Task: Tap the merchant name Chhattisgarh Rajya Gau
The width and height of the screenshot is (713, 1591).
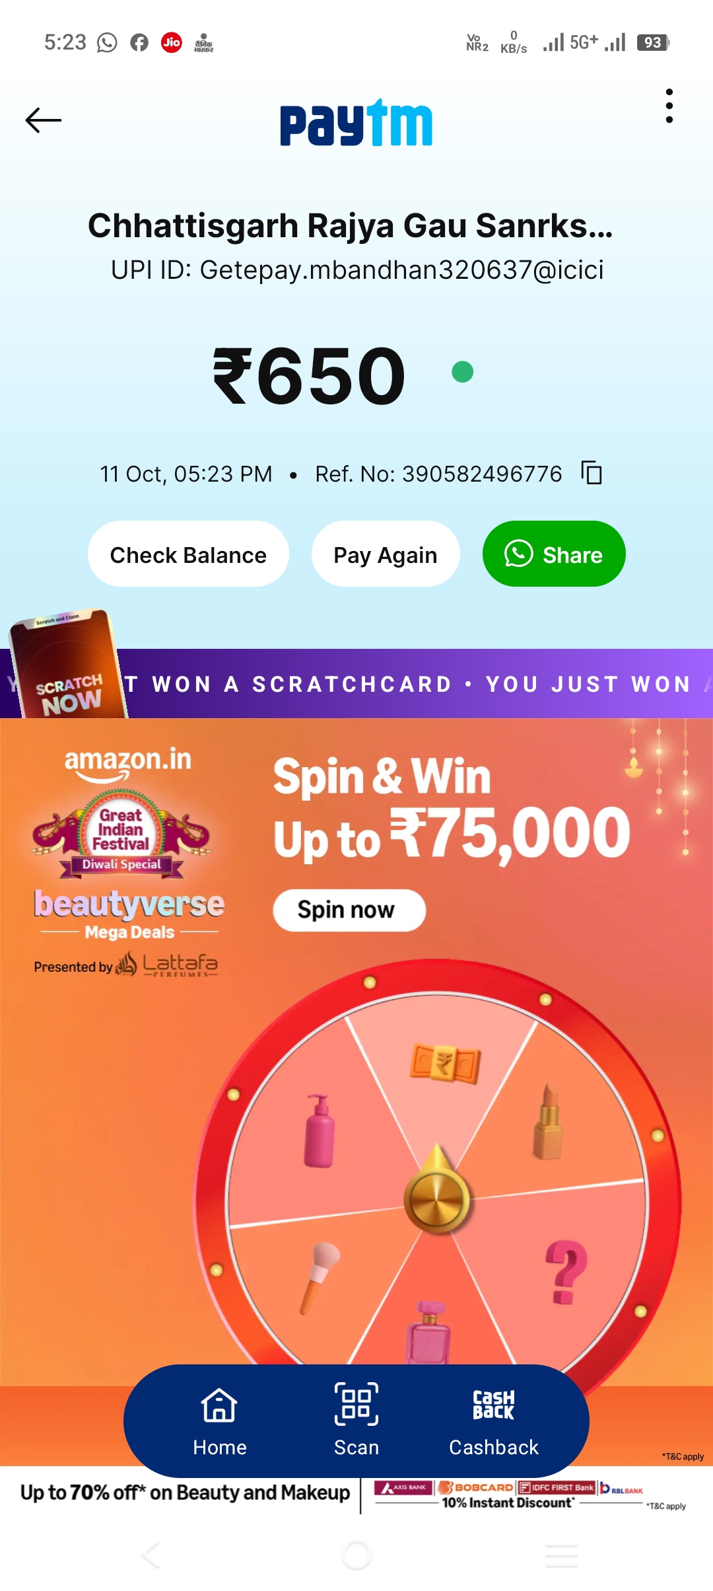Action: tap(350, 226)
